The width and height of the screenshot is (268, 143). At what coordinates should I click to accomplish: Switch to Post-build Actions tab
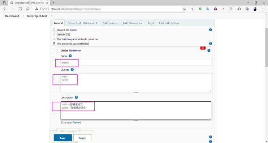169,23
